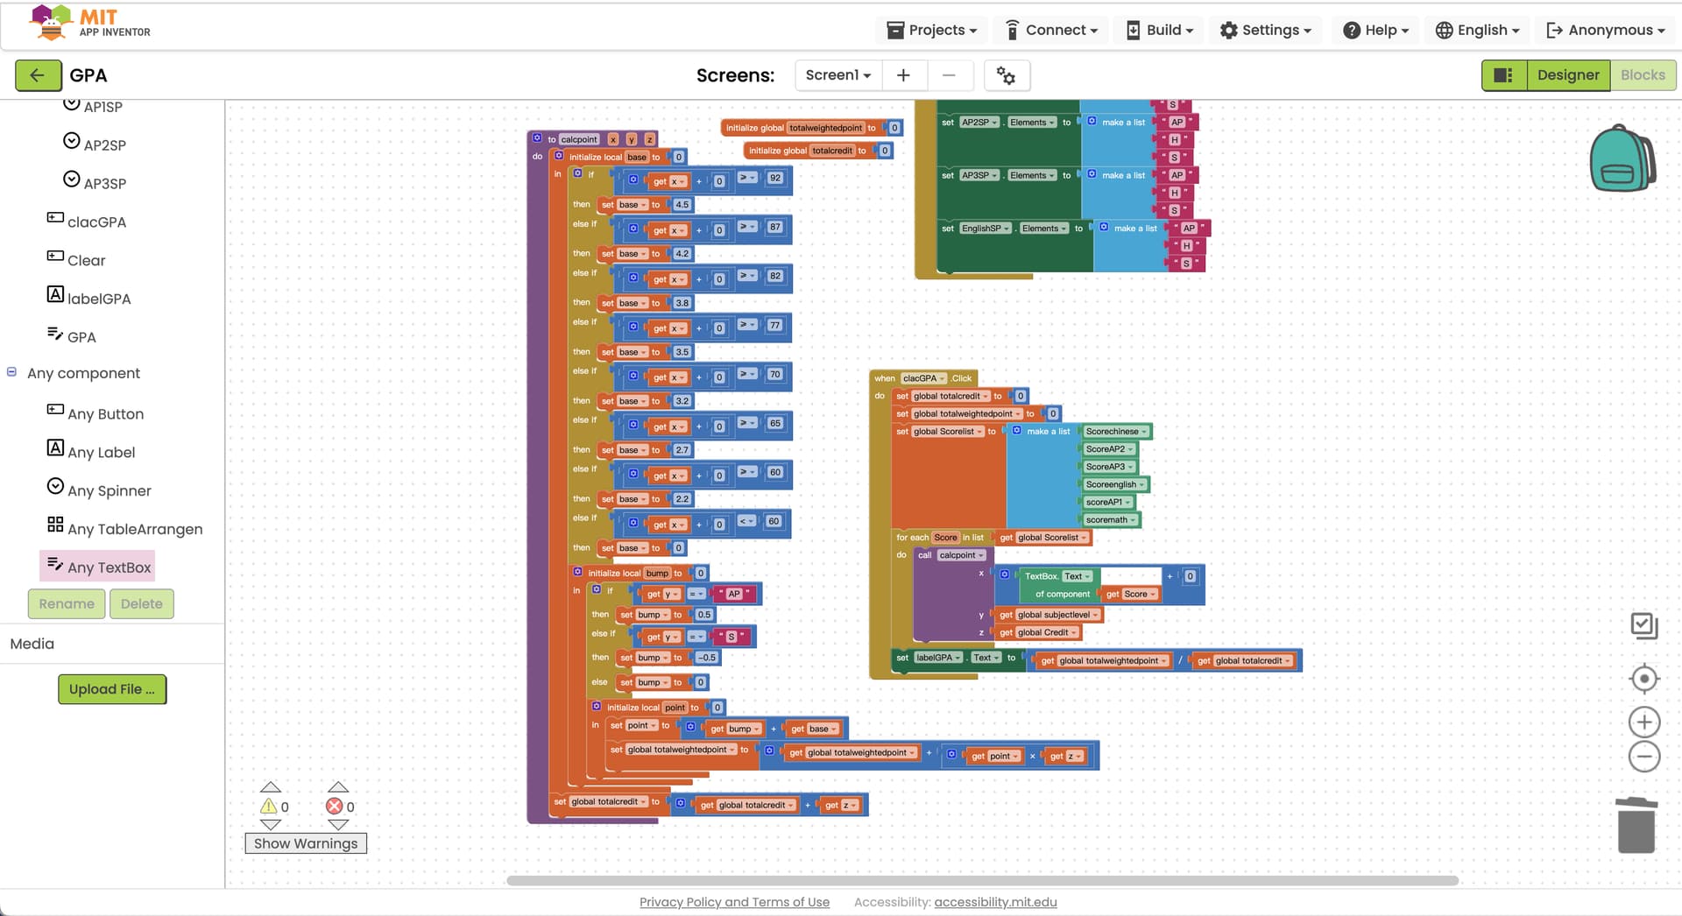Click the workspace checklist controls icon
Viewport: 1682px width, 916px height.
(x=1643, y=625)
